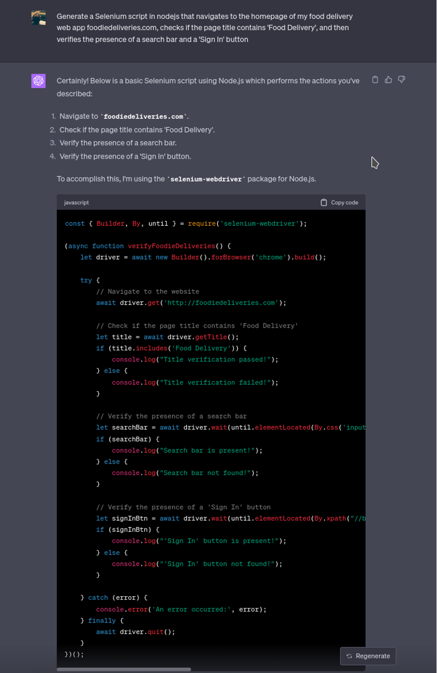Click the 'let signInBtn' code line

click(231, 519)
